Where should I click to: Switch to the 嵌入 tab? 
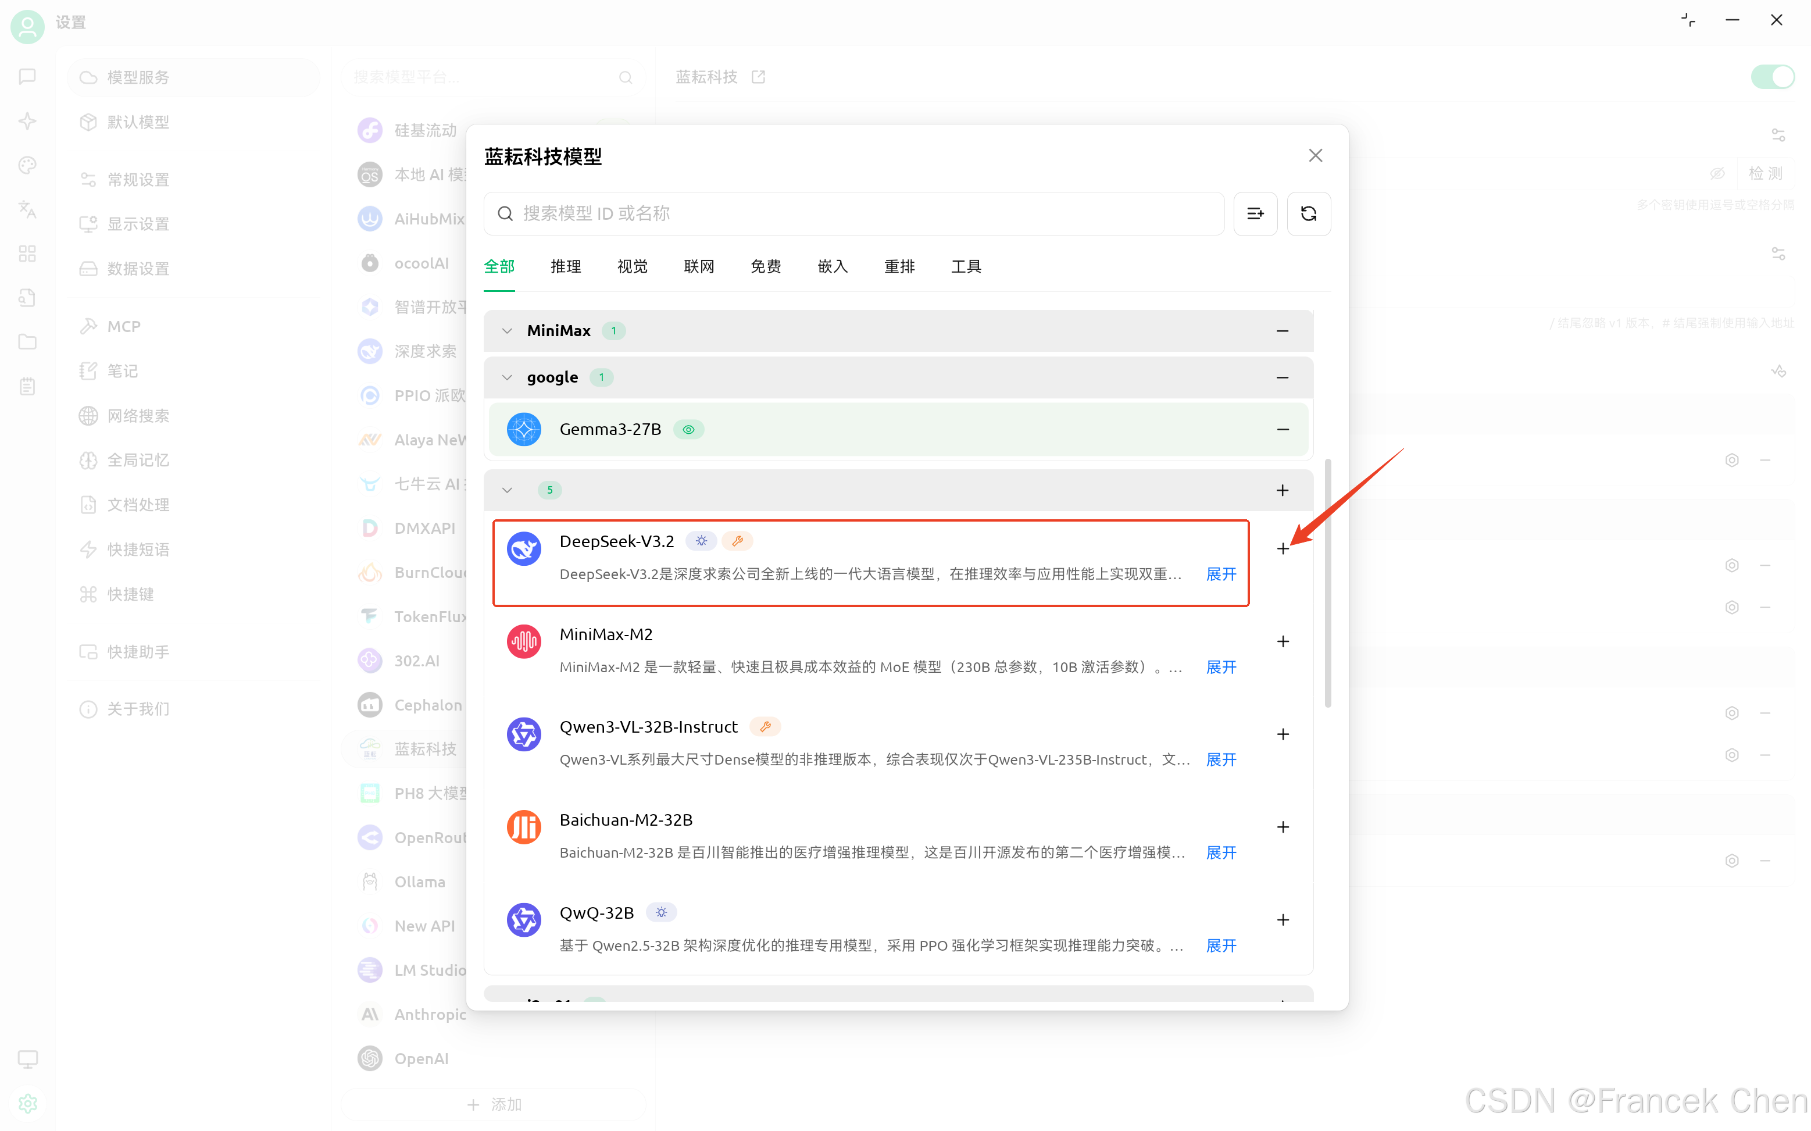tap(832, 267)
